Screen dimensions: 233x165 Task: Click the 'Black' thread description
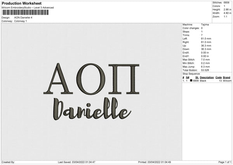(203, 81)
